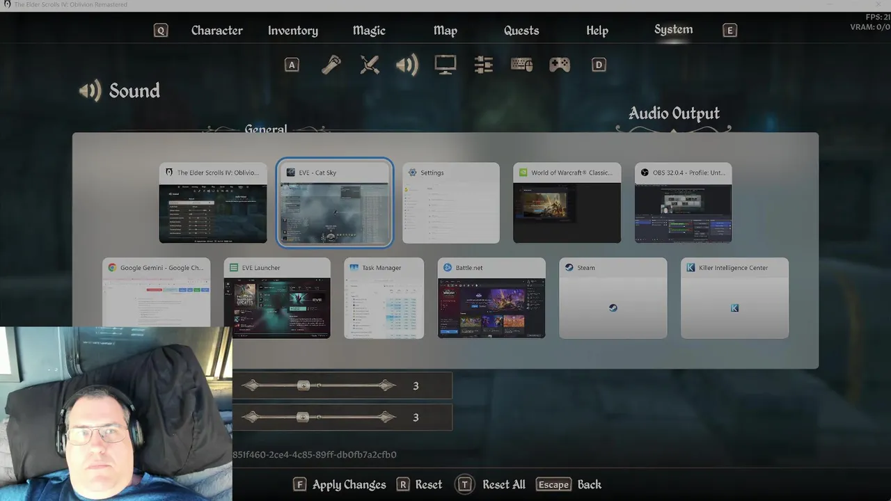Viewport: 891px width, 501px height.
Task: Click the left arrow of the upper slider
Action: (251, 385)
